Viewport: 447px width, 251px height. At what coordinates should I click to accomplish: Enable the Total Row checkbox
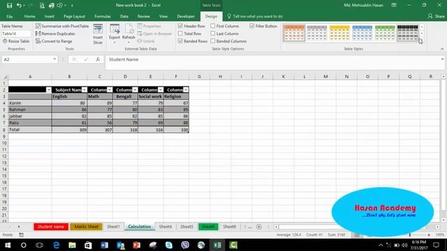click(x=180, y=33)
